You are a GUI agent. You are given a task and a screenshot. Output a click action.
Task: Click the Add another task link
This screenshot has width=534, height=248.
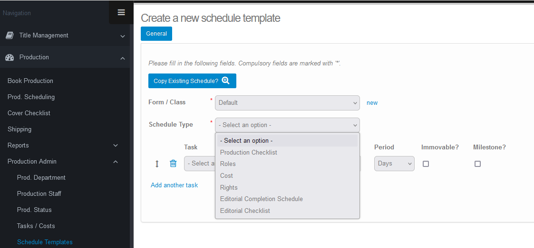click(x=174, y=185)
